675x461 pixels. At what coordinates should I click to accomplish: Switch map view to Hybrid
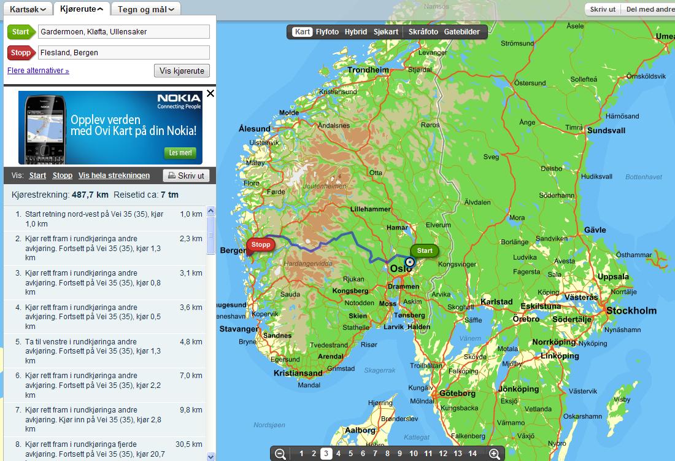coord(355,32)
